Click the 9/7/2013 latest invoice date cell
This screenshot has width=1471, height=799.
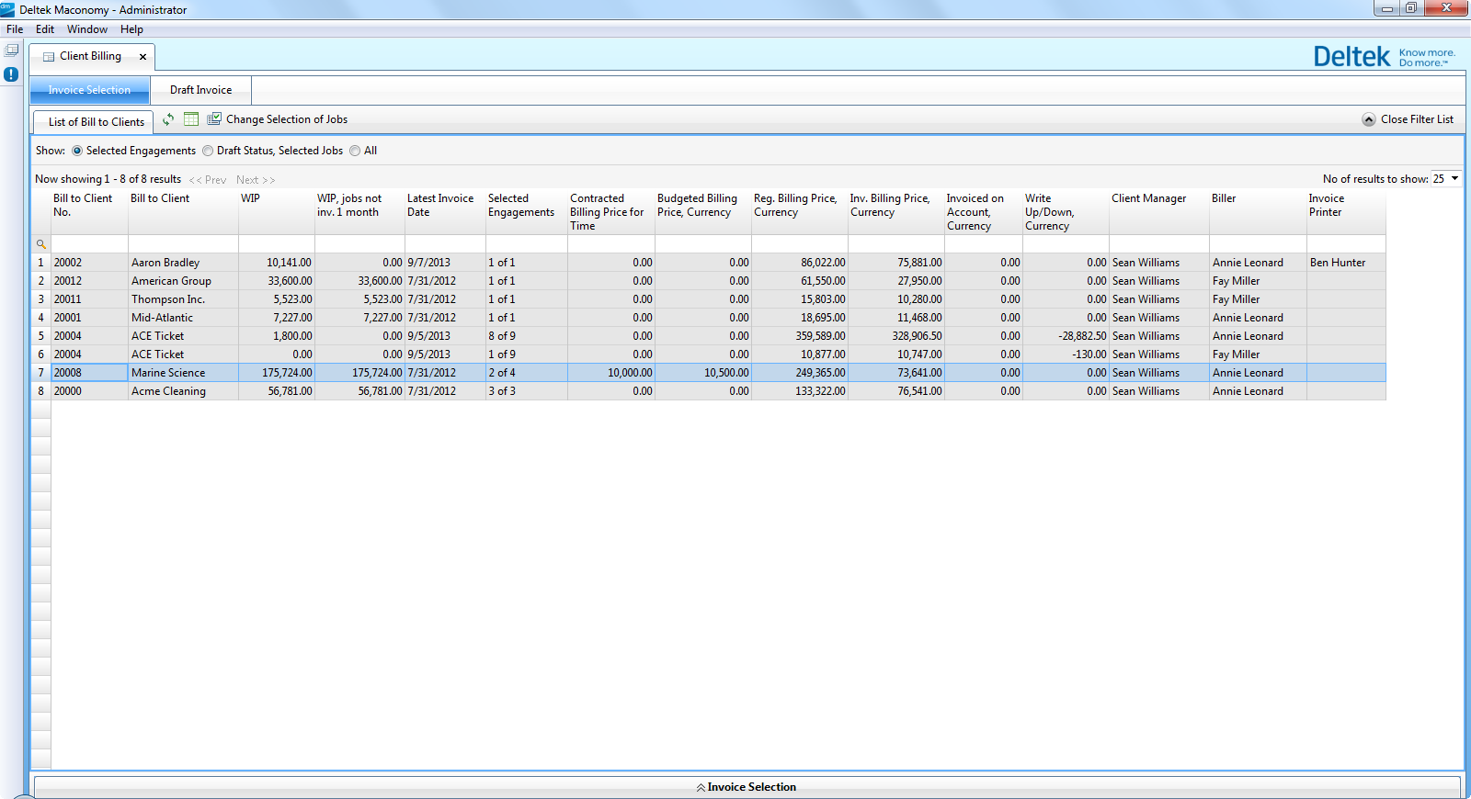[445, 263]
